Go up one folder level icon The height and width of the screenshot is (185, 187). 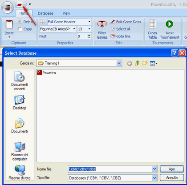tap(137, 64)
